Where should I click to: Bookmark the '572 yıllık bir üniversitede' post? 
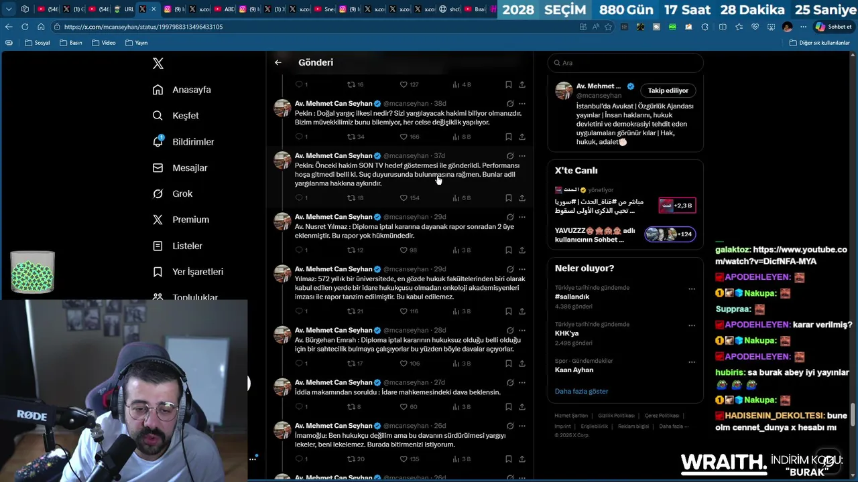(509, 311)
